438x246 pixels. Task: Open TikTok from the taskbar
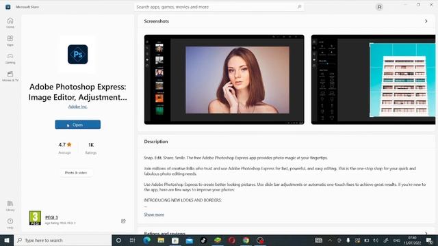pos(203,240)
